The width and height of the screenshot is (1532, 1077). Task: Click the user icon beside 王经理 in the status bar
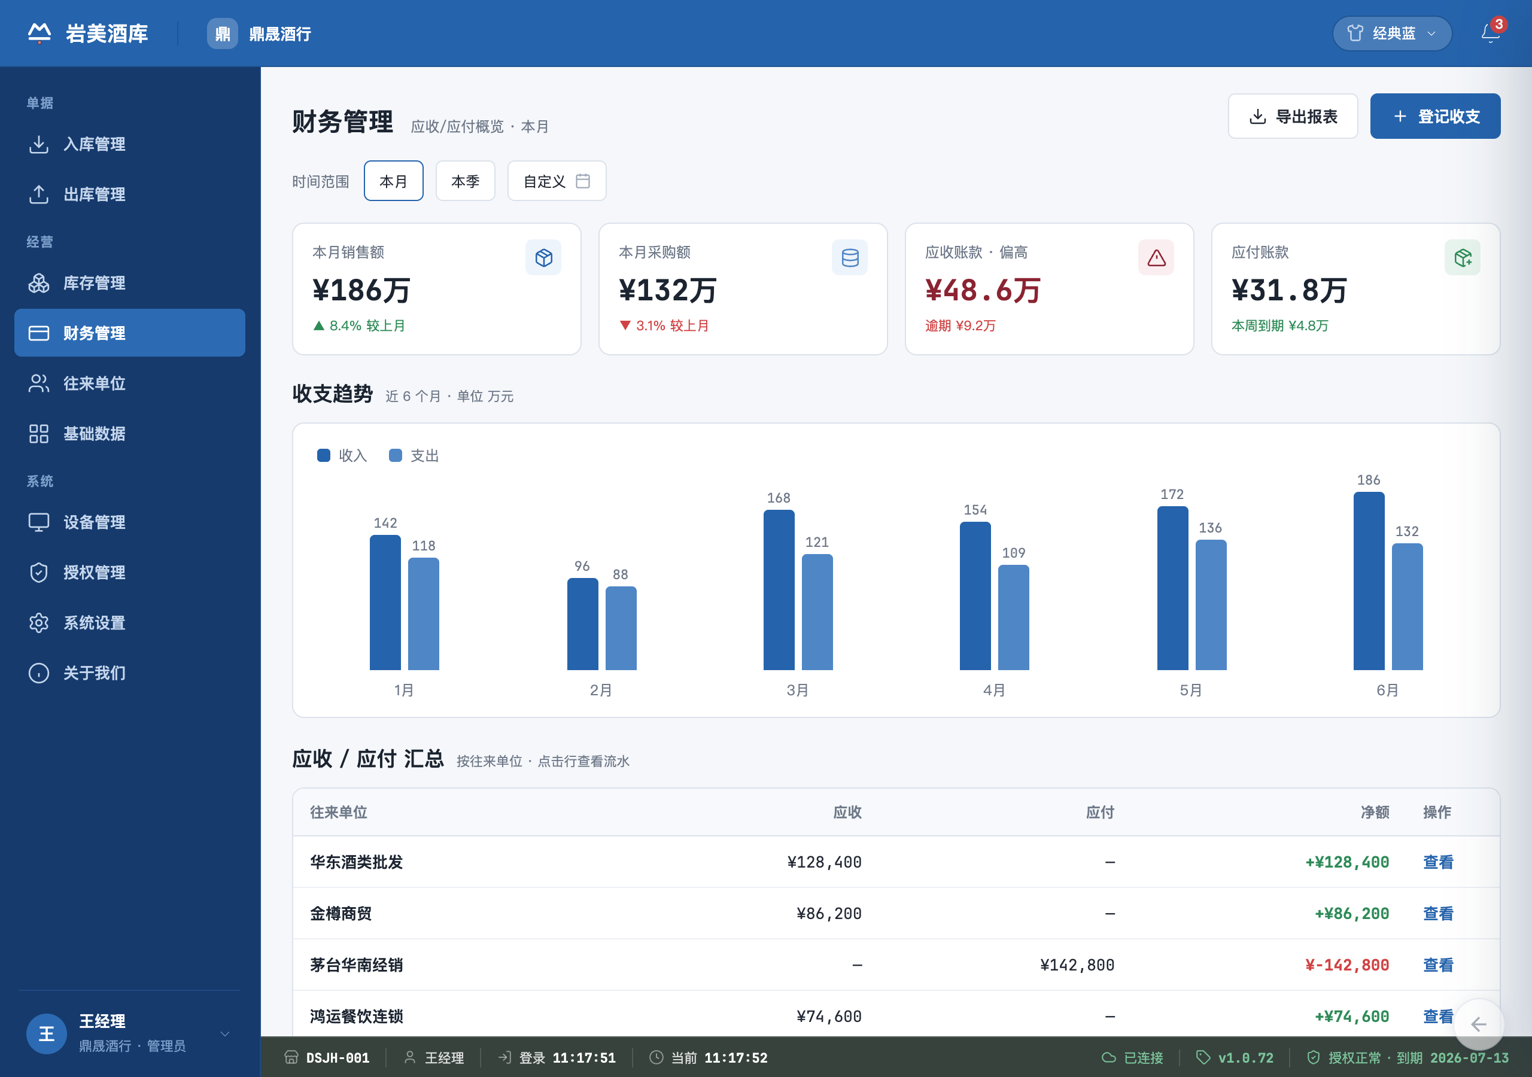(x=410, y=1057)
